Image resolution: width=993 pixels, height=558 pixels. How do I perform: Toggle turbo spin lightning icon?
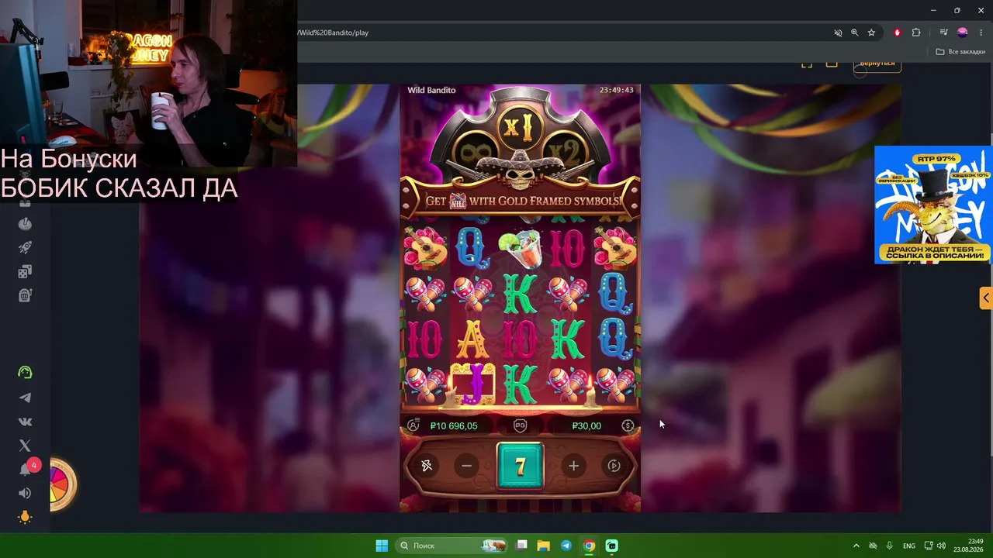click(x=426, y=466)
